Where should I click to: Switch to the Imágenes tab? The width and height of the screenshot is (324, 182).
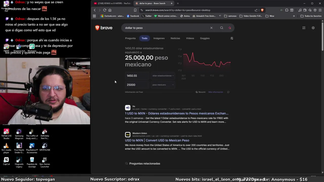click(x=159, y=38)
